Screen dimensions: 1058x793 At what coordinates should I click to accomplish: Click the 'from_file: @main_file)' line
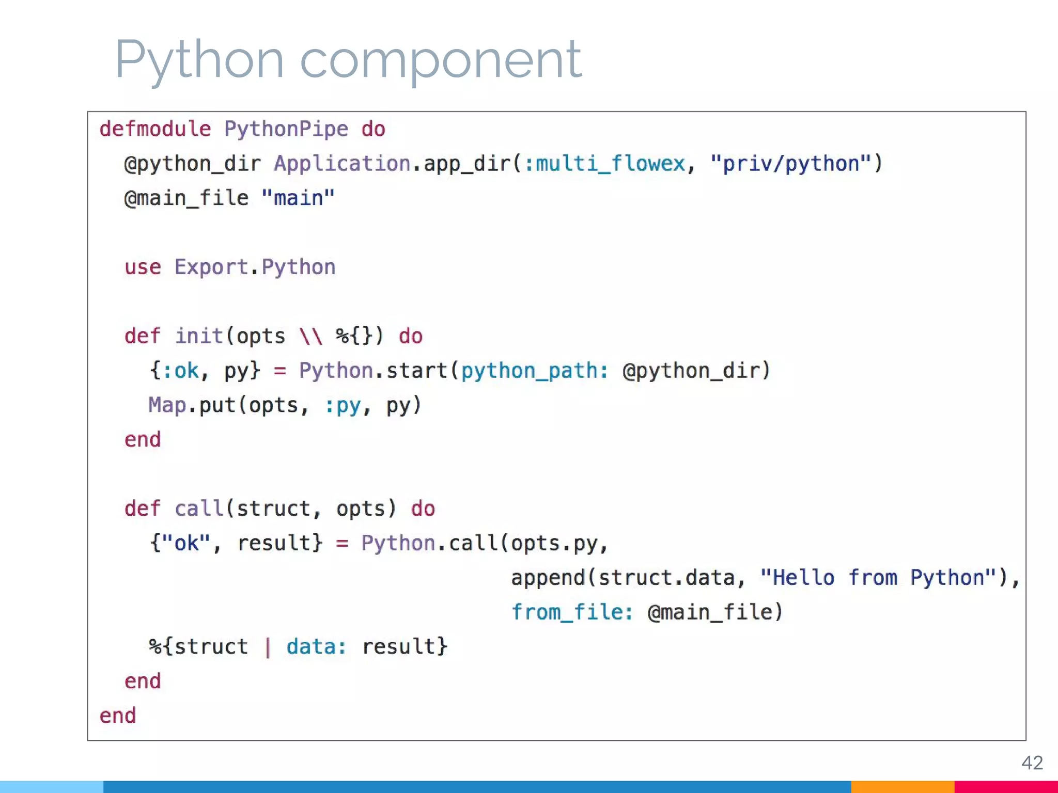coord(647,612)
